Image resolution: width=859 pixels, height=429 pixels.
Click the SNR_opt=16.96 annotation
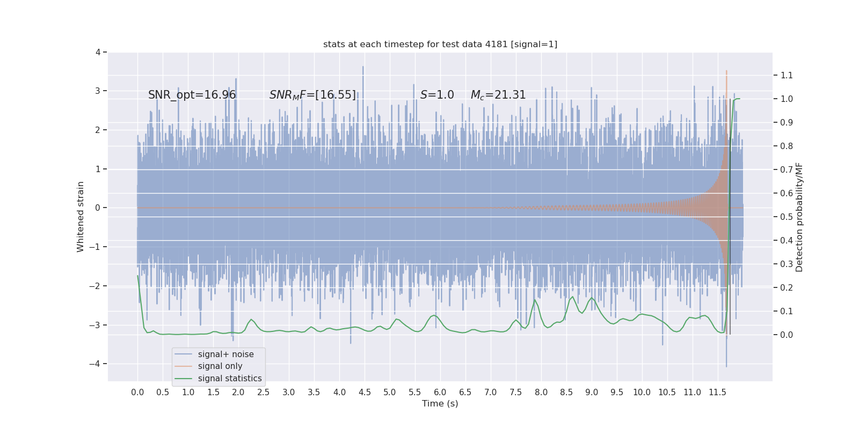click(192, 95)
